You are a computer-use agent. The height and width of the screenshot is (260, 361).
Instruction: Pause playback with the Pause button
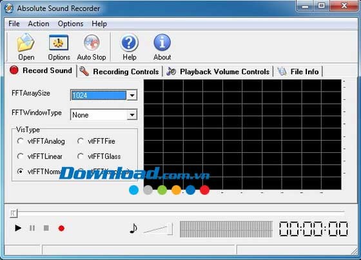(32, 228)
